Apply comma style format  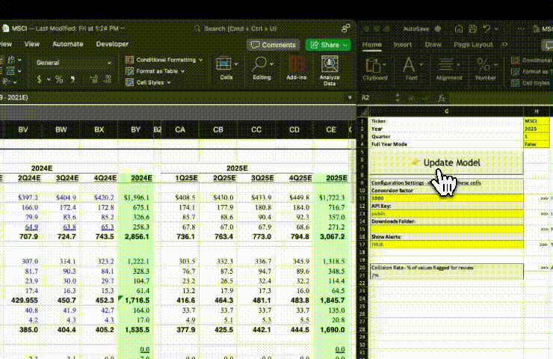[x=72, y=79]
